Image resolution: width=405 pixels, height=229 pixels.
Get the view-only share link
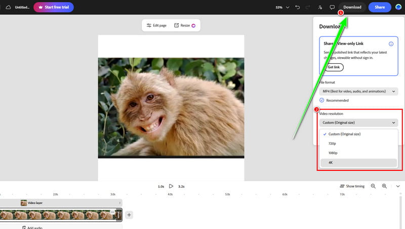pos(334,67)
